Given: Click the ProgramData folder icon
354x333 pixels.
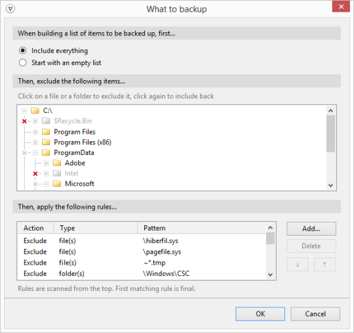Looking at the screenshot, I should (x=46, y=152).
